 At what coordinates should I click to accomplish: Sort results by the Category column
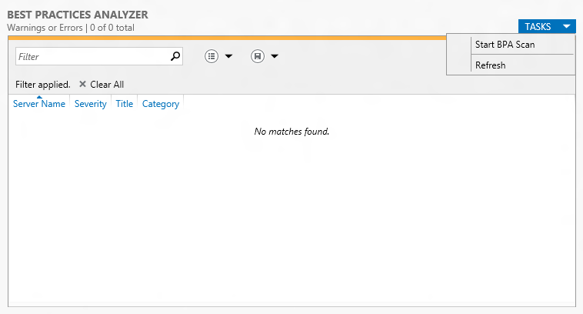tap(161, 104)
